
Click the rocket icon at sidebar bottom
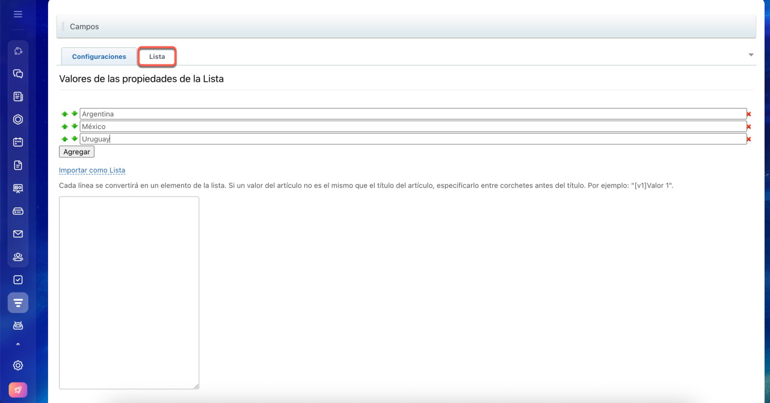[18, 390]
